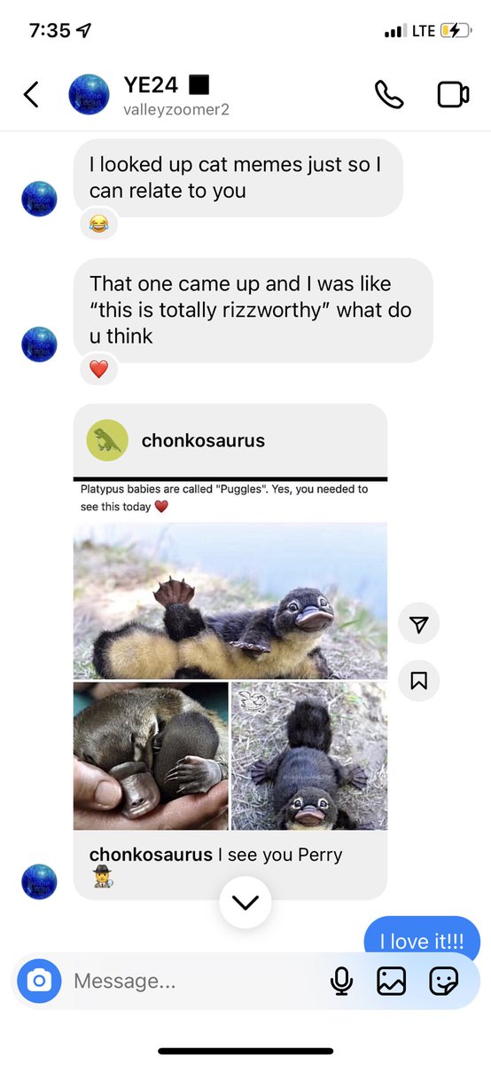
Task: Tap the microphone icon to record a voice message
Action: pyautogui.click(x=341, y=981)
